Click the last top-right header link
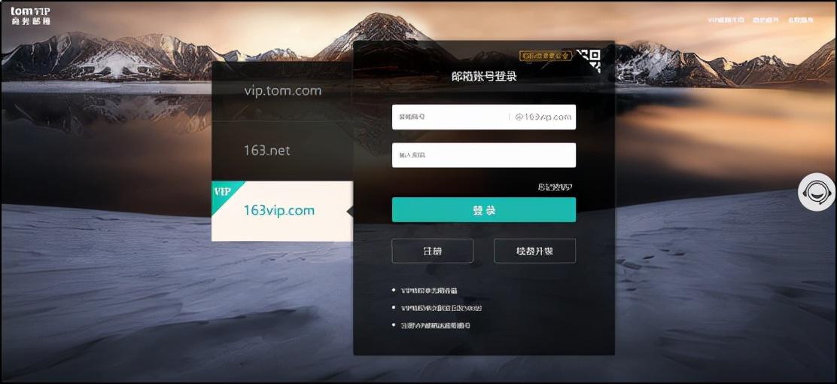 click(x=801, y=20)
